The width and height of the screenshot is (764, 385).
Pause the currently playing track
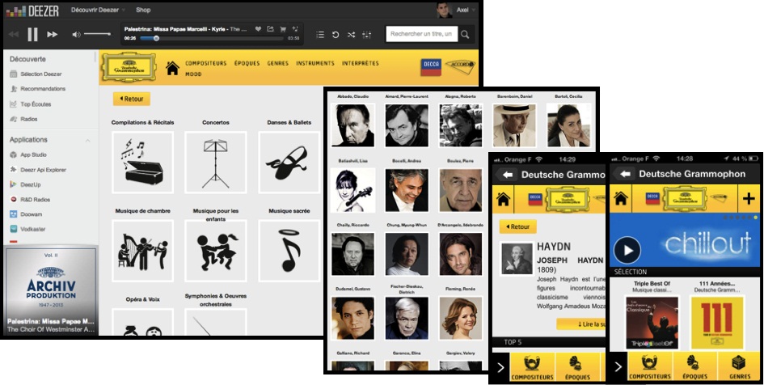coord(32,35)
